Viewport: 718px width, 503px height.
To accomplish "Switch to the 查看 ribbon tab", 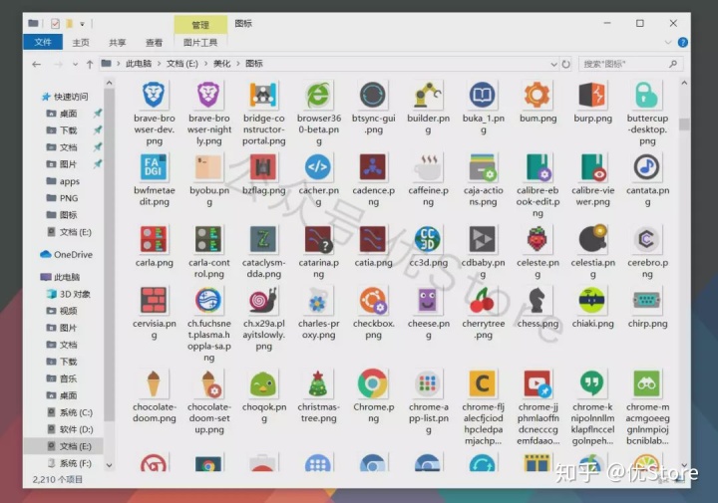I will pos(154,43).
